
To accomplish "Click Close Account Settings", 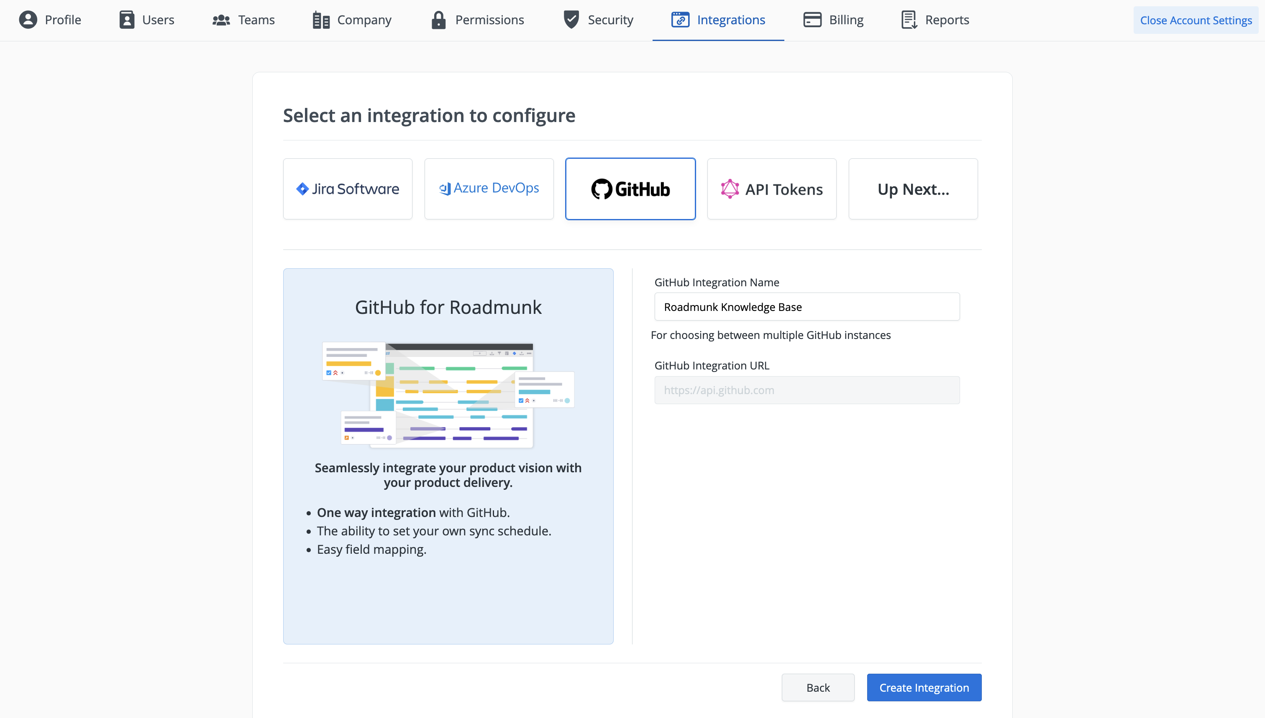I will point(1196,20).
